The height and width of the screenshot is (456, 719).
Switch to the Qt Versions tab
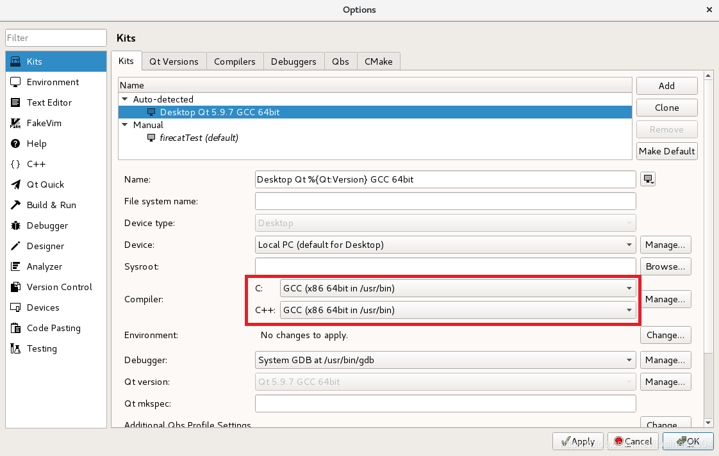point(174,61)
